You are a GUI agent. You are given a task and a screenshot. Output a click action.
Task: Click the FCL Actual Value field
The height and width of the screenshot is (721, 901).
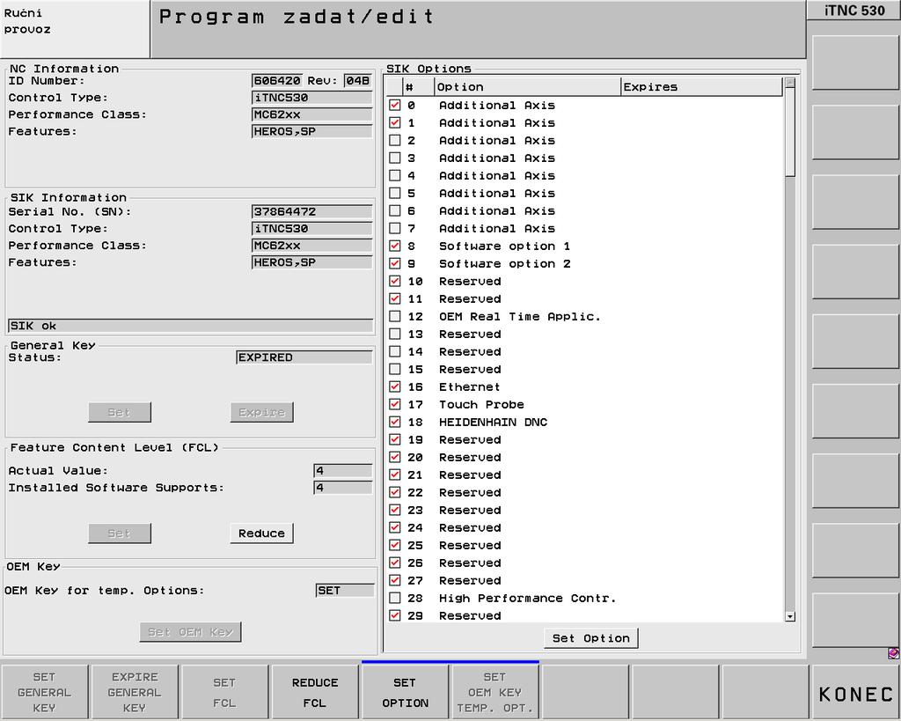pyautogui.click(x=343, y=471)
